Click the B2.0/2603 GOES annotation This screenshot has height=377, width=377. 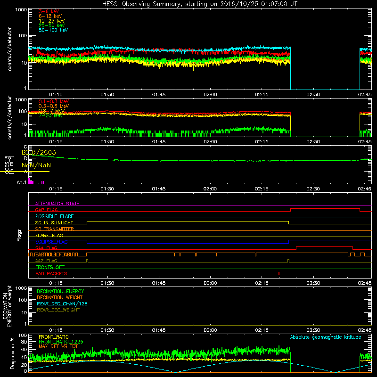click(39, 152)
